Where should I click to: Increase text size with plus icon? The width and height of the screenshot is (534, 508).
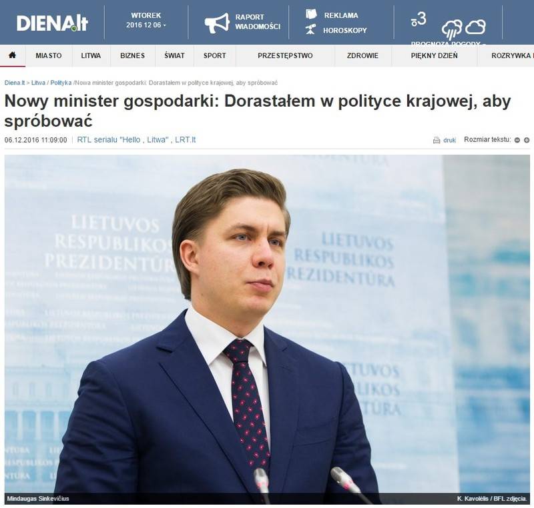click(527, 140)
